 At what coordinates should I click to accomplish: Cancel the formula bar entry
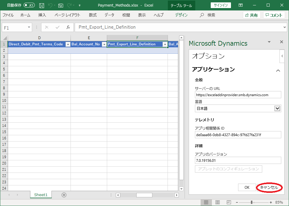[x=47, y=27]
